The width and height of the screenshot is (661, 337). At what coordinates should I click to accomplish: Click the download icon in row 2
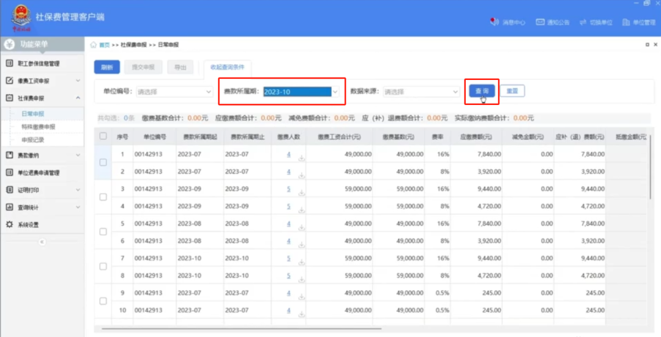[x=301, y=175]
